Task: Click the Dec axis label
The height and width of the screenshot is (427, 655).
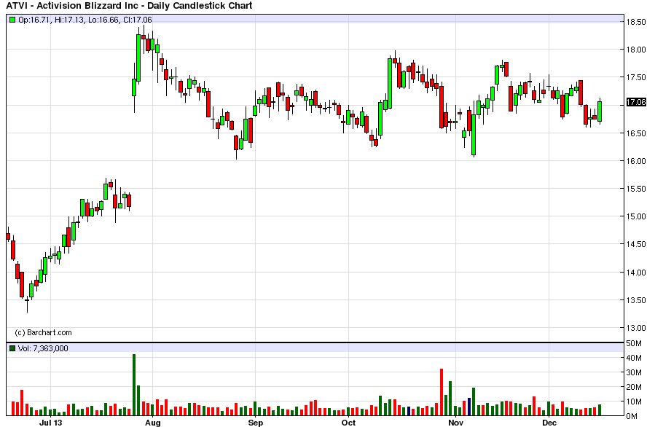Action: [x=549, y=423]
